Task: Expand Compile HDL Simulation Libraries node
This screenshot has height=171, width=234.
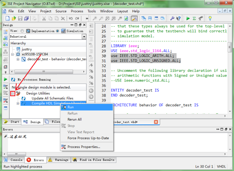Action: click(18, 103)
